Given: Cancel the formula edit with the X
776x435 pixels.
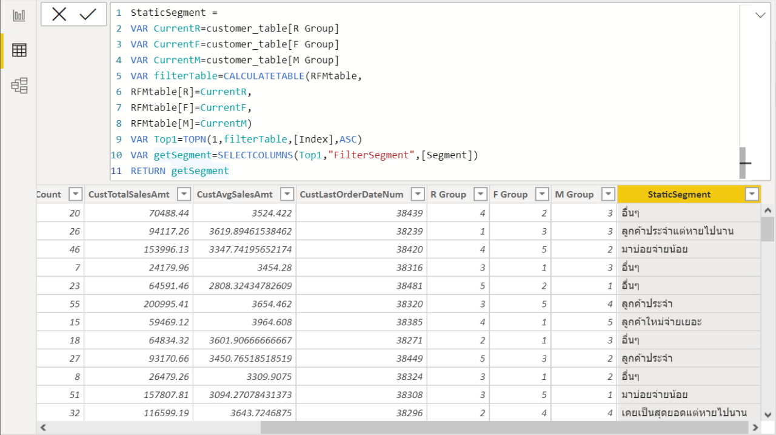Looking at the screenshot, I should pyautogui.click(x=60, y=15).
